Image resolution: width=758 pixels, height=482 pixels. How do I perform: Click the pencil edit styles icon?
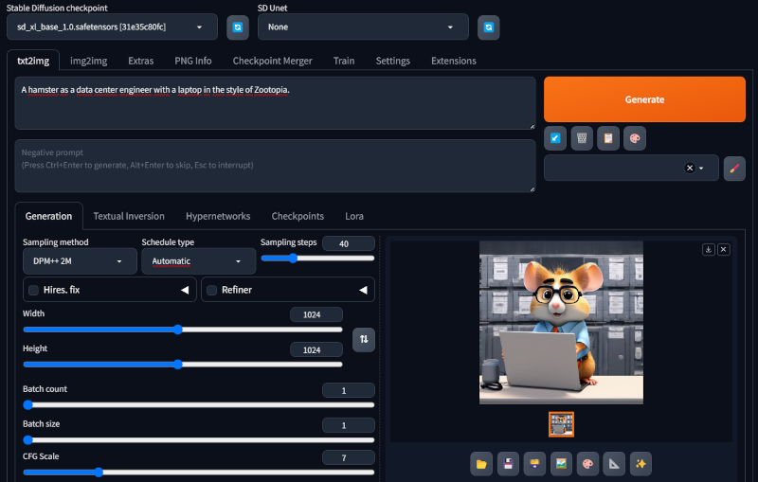734,168
